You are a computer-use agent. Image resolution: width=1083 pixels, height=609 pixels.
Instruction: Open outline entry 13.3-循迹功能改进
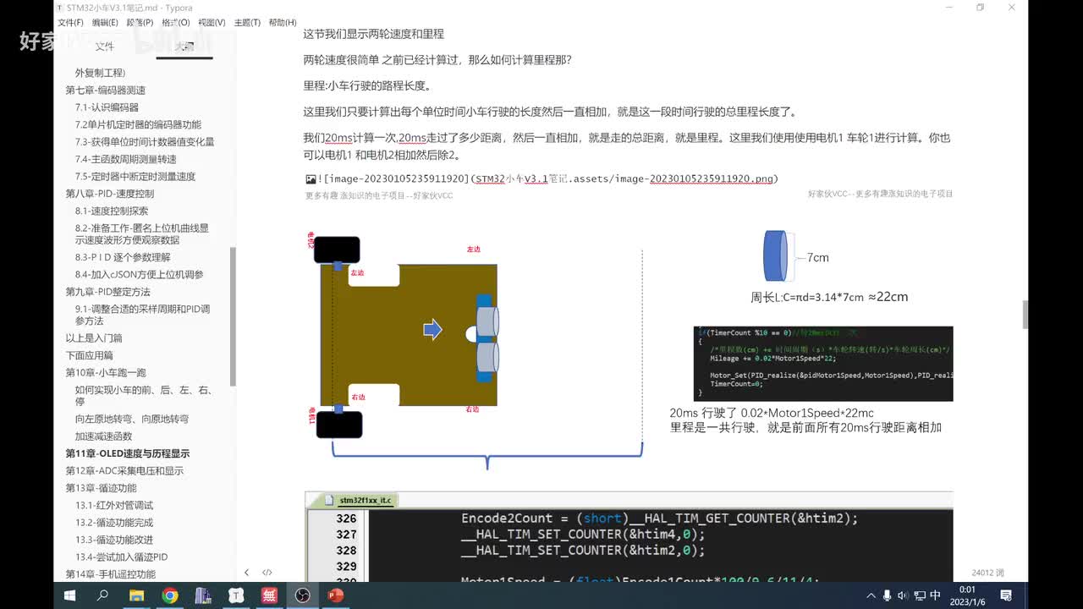tap(114, 540)
